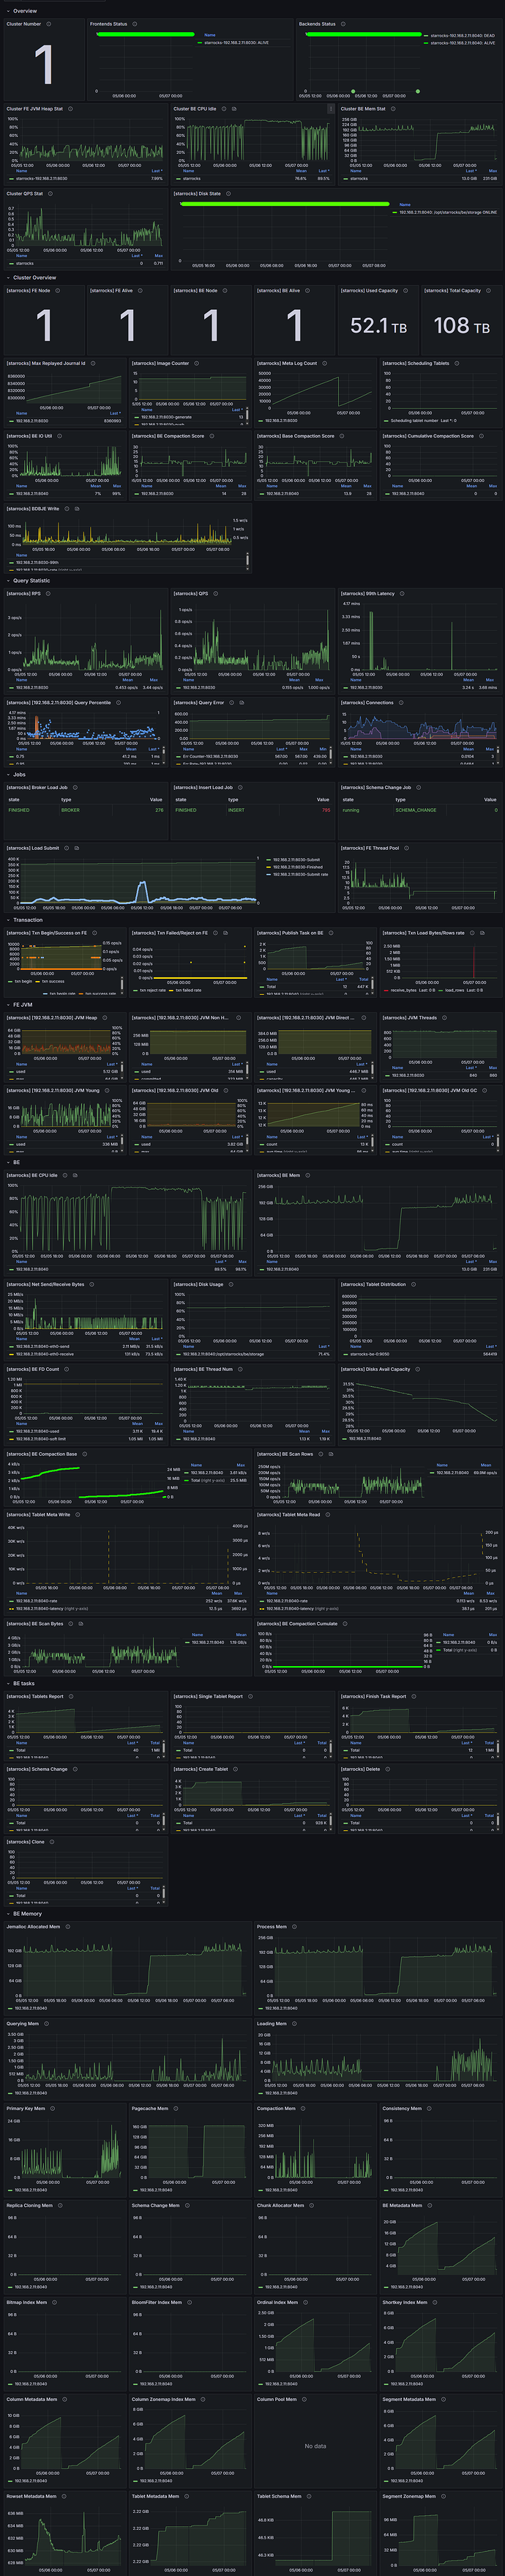The width and height of the screenshot is (505, 2576).
Task: Collapse the BE row header
Action: click(x=16, y=1162)
